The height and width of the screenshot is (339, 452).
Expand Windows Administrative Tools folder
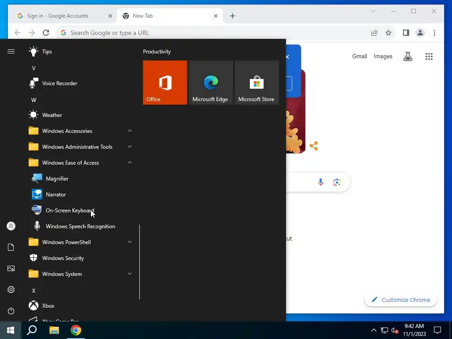click(80, 147)
